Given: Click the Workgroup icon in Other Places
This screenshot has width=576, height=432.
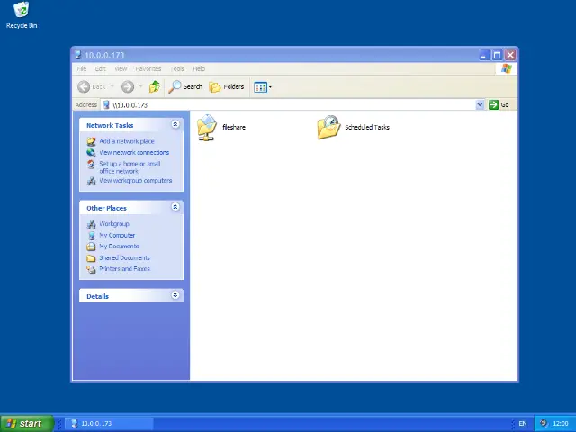Looking at the screenshot, I should (x=91, y=224).
